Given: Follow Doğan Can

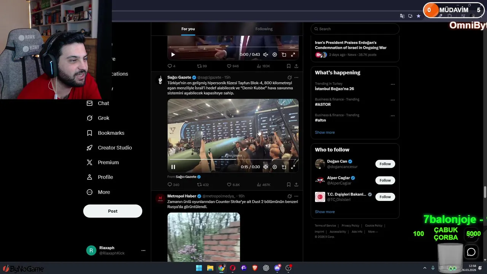Looking at the screenshot, I should 385,164.
